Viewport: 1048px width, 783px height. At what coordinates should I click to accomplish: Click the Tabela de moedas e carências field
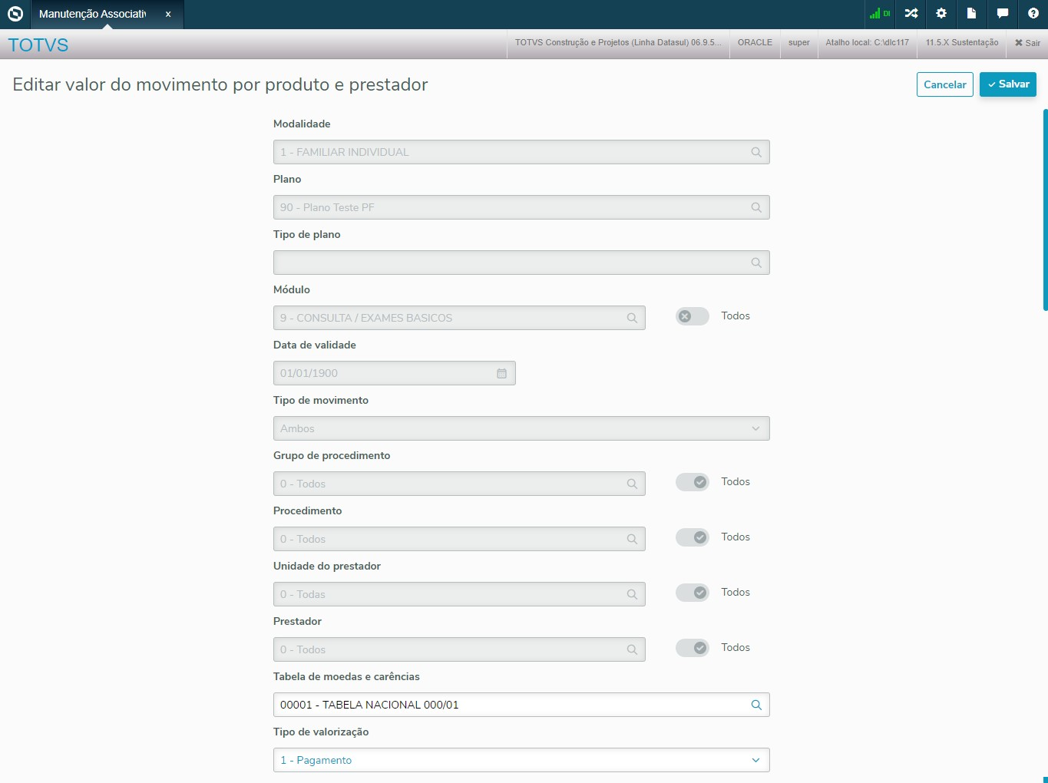[511, 705]
